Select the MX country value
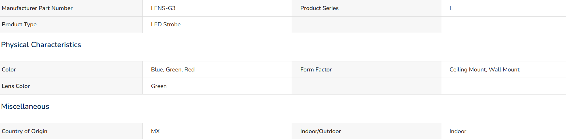Image resolution: width=566 pixels, height=139 pixels. coord(155,131)
